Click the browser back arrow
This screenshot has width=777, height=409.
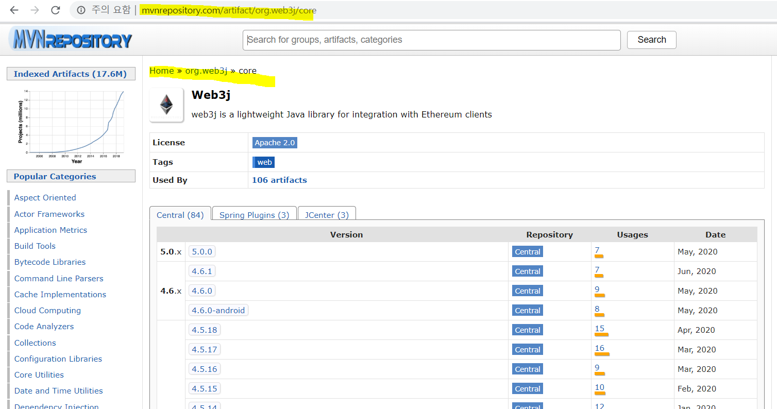pyautogui.click(x=14, y=10)
